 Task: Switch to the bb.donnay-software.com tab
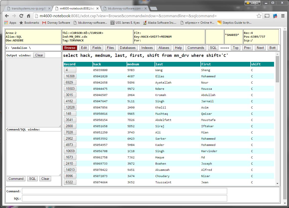click(124, 8)
